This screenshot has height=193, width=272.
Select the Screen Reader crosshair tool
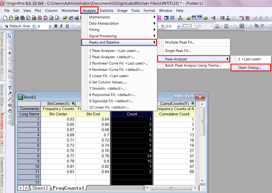click(10, 53)
